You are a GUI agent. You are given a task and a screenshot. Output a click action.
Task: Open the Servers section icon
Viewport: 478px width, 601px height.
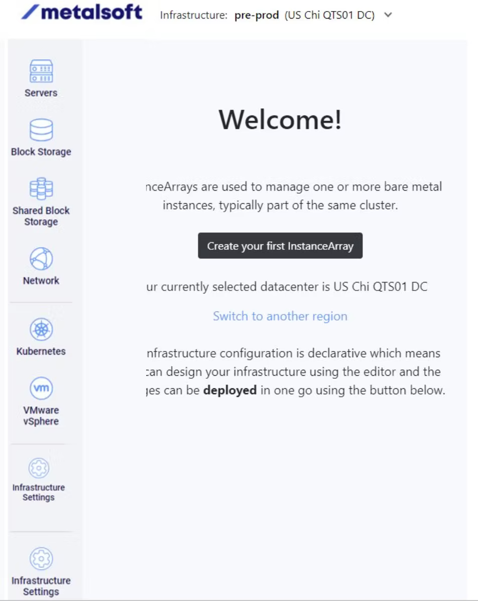[41, 71]
